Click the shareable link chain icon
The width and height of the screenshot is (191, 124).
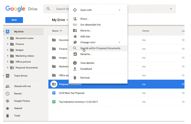tap(75, 25)
